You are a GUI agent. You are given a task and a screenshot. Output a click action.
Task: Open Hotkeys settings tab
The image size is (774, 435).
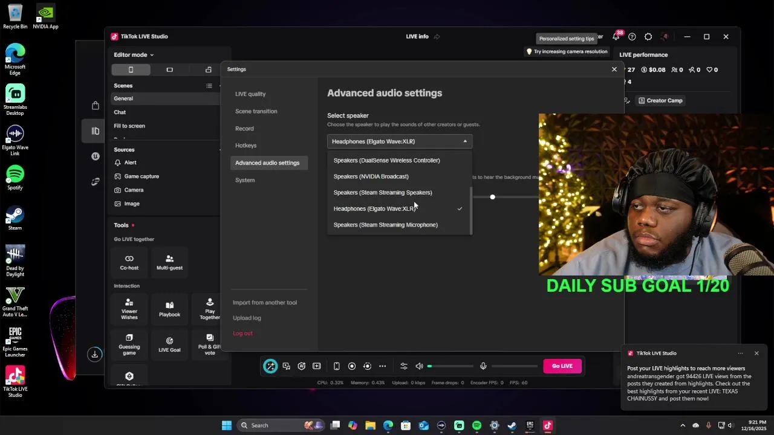(246, 146)
